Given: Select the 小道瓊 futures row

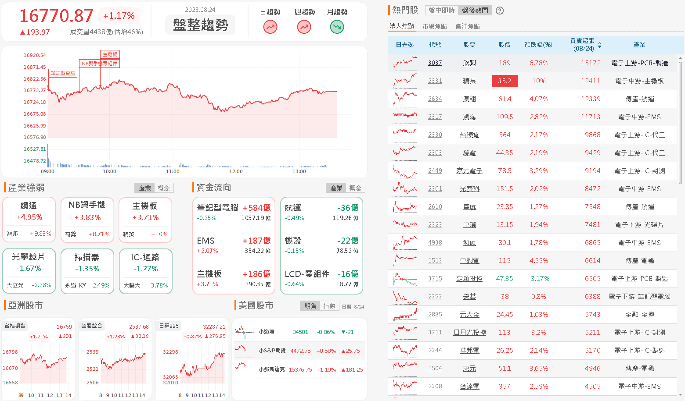Looking at the screenshot, I should (x=299, y=332).
